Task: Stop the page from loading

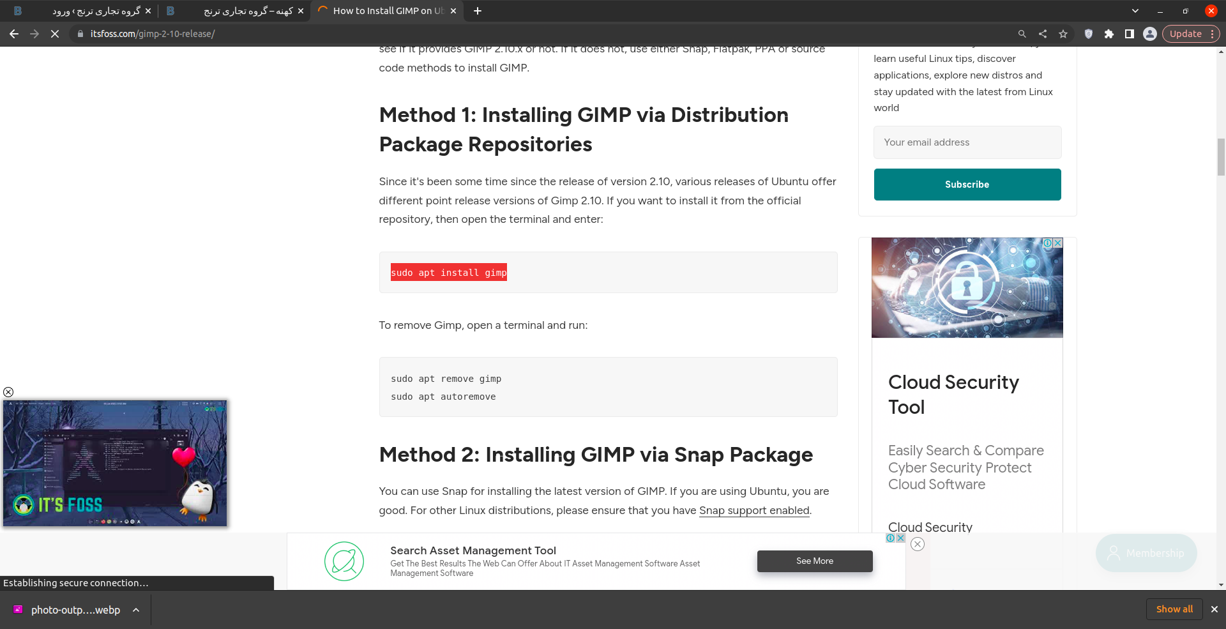Action: coord(55,34)
